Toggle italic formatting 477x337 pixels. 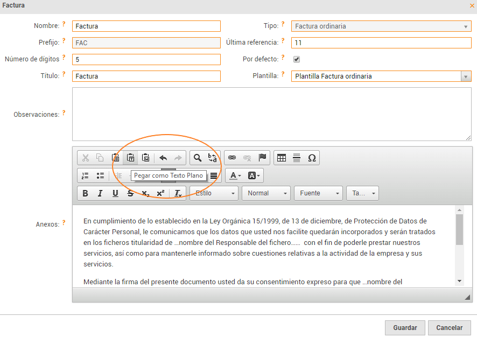pos(100,193)
